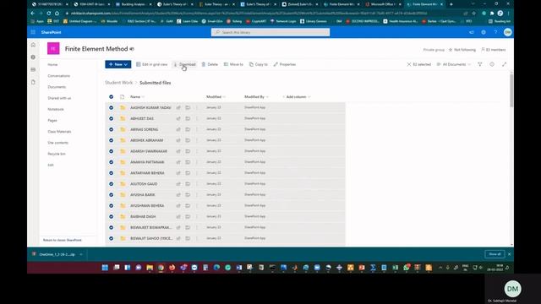The height and width of the screenshot is (304, 541).
Task: Go back with the browser back arrow
Action: [x=32, y=14]
